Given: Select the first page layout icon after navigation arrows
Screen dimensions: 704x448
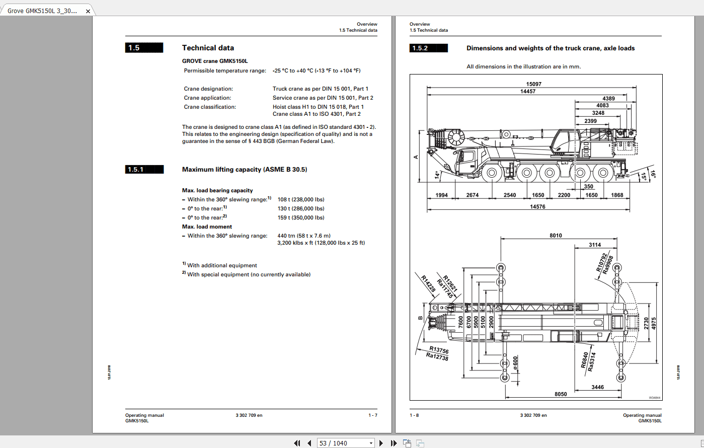Looking at the screenshot, I should 406,443.
